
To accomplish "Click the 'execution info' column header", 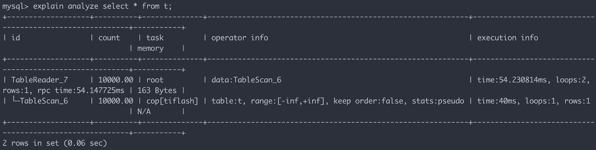I will [507, 38].
